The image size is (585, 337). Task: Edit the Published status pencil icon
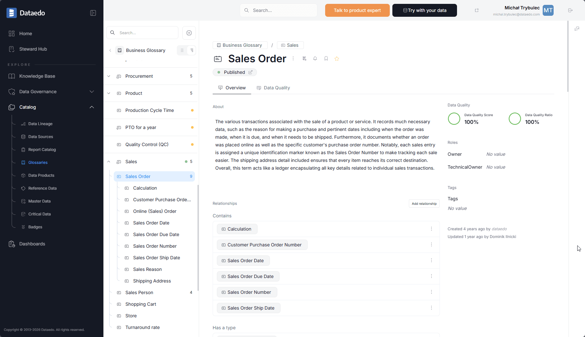coord(250,72)
